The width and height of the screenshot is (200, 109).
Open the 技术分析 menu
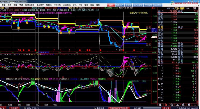pos(57,5)
